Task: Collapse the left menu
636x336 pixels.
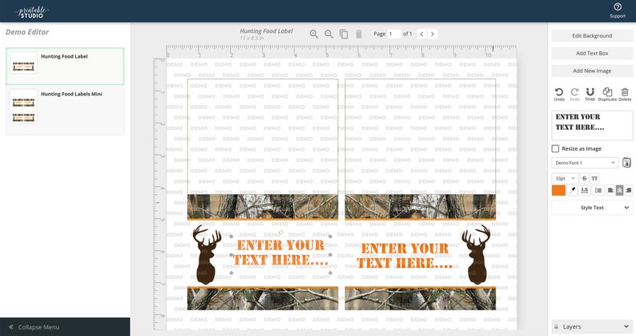Action: (x=65, y=327)
